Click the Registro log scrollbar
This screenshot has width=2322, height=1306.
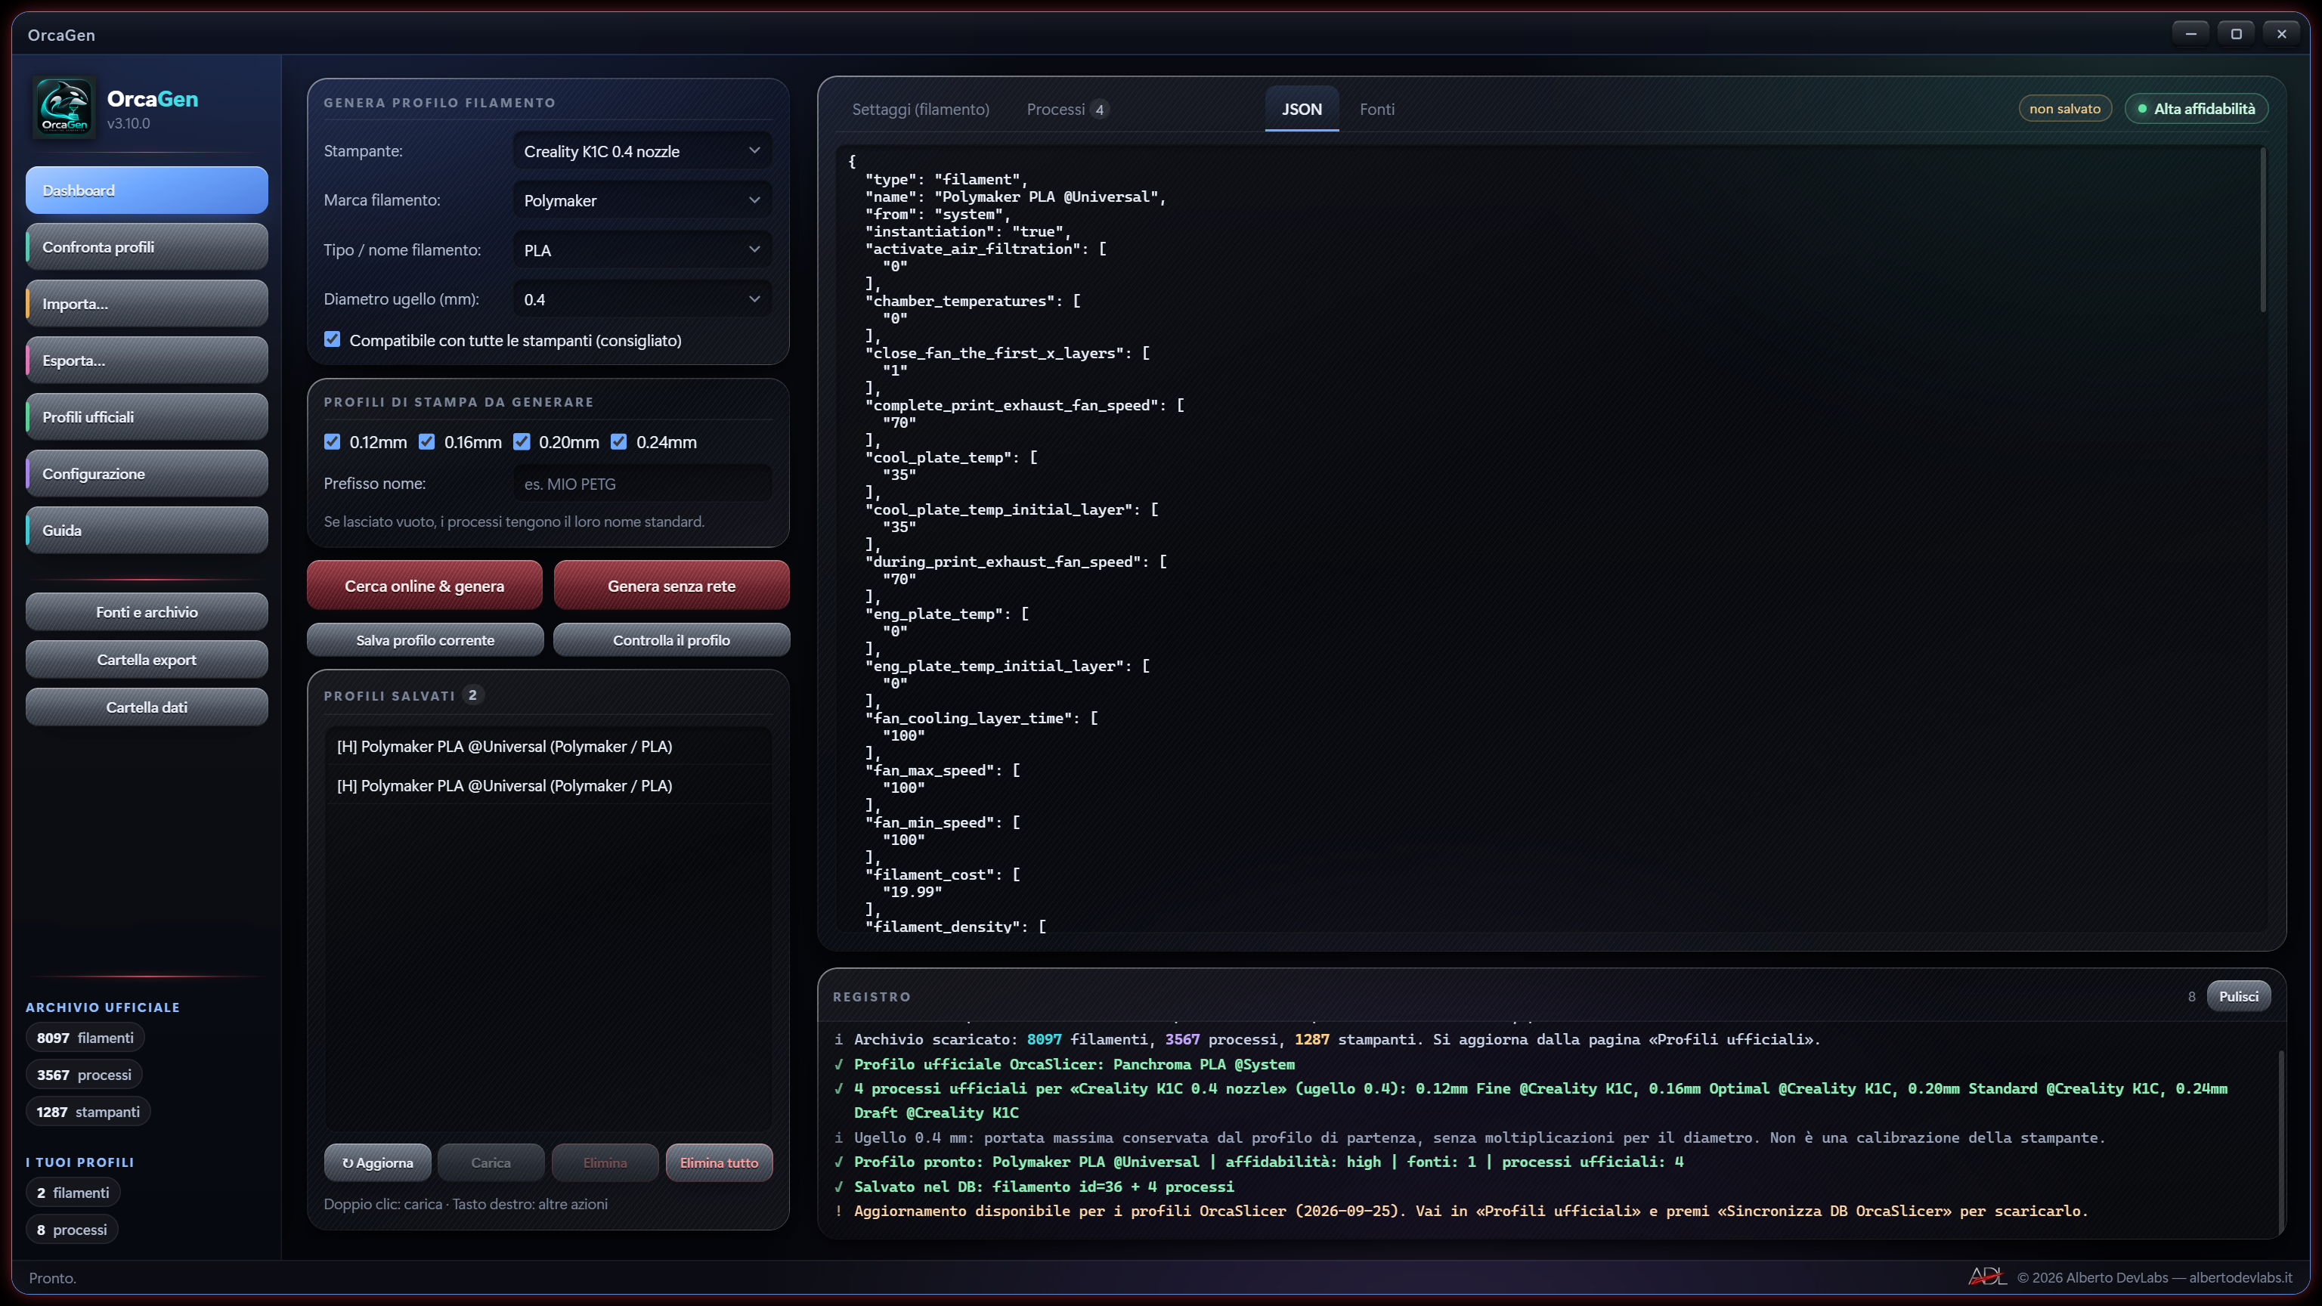2280,1143
